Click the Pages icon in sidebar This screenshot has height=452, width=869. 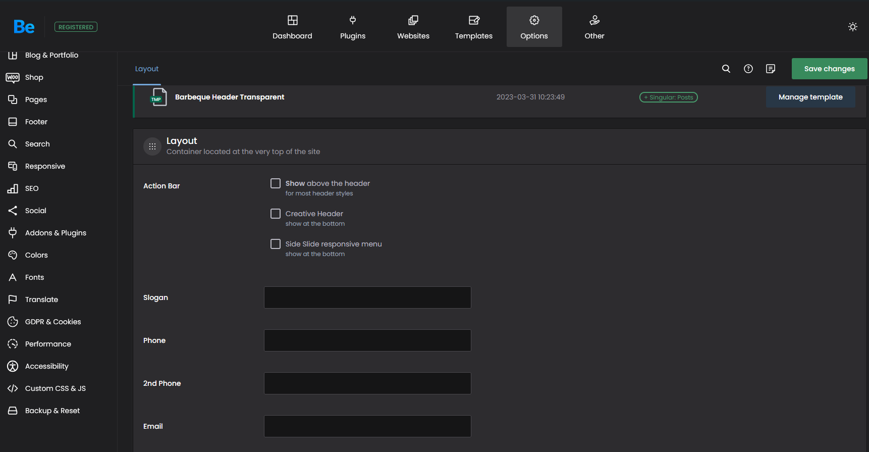coord(13,99)
